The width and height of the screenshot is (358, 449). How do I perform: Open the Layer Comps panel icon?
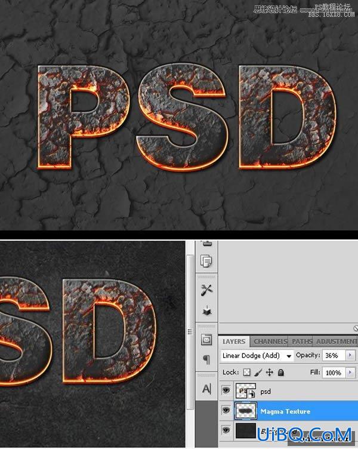206,340
